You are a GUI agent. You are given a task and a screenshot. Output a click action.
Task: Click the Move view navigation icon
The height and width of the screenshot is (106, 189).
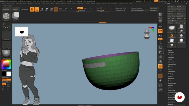pyautogui.click(x=160, y=52)
